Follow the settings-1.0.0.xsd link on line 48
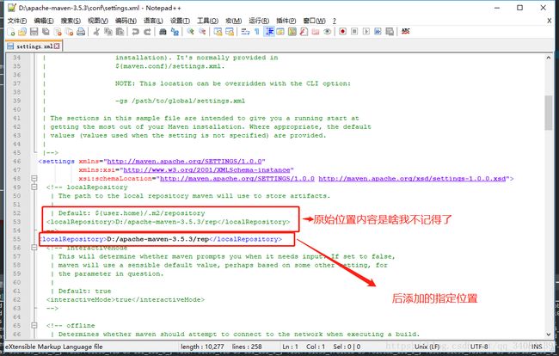559x356 pixels. tap(412, 179)
